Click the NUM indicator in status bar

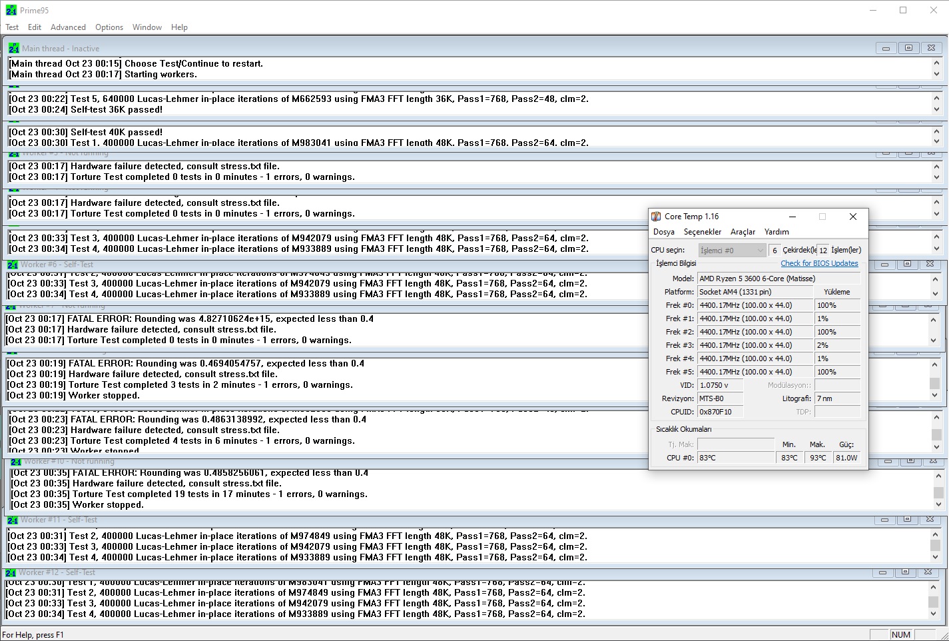(x=901, y=635)
